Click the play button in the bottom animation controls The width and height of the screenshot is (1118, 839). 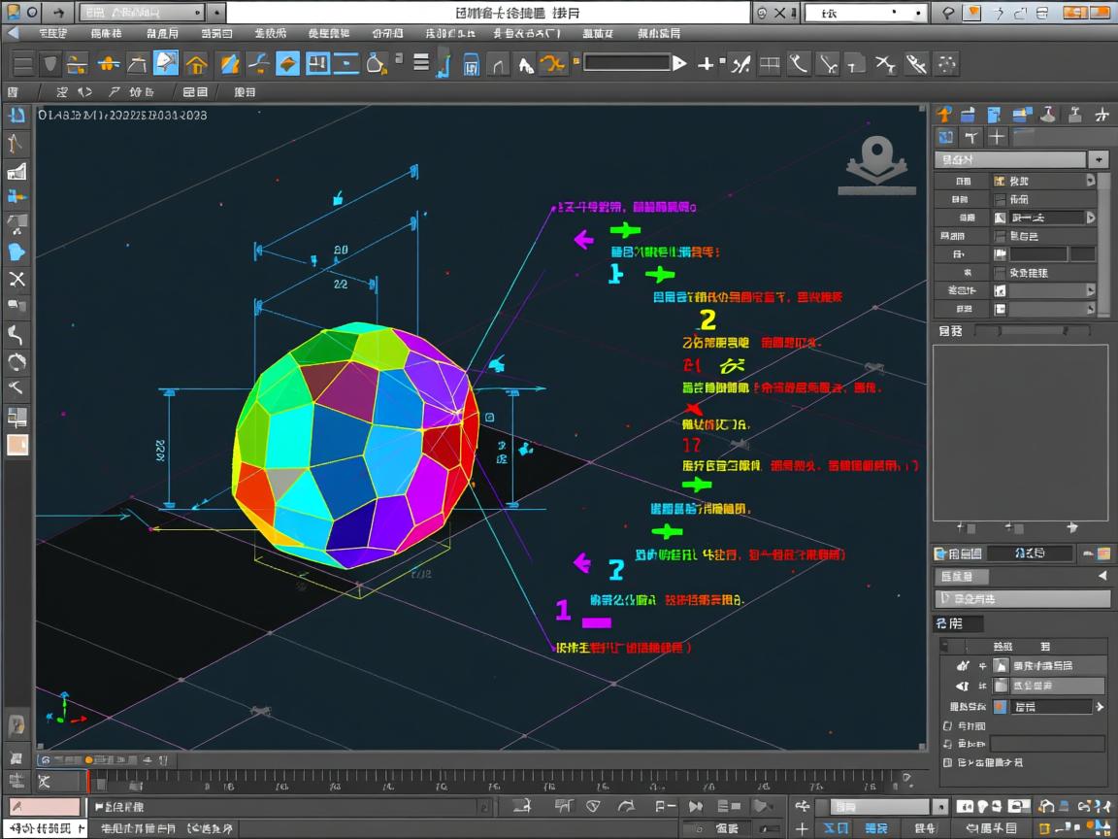695,807
